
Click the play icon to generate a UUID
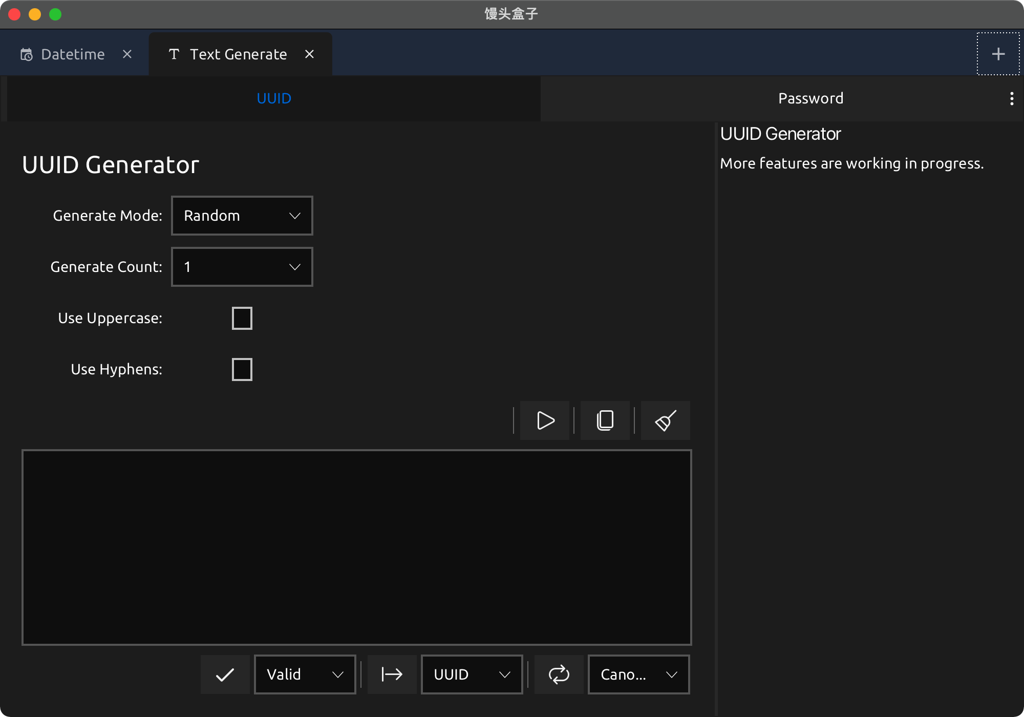point(545,420)
